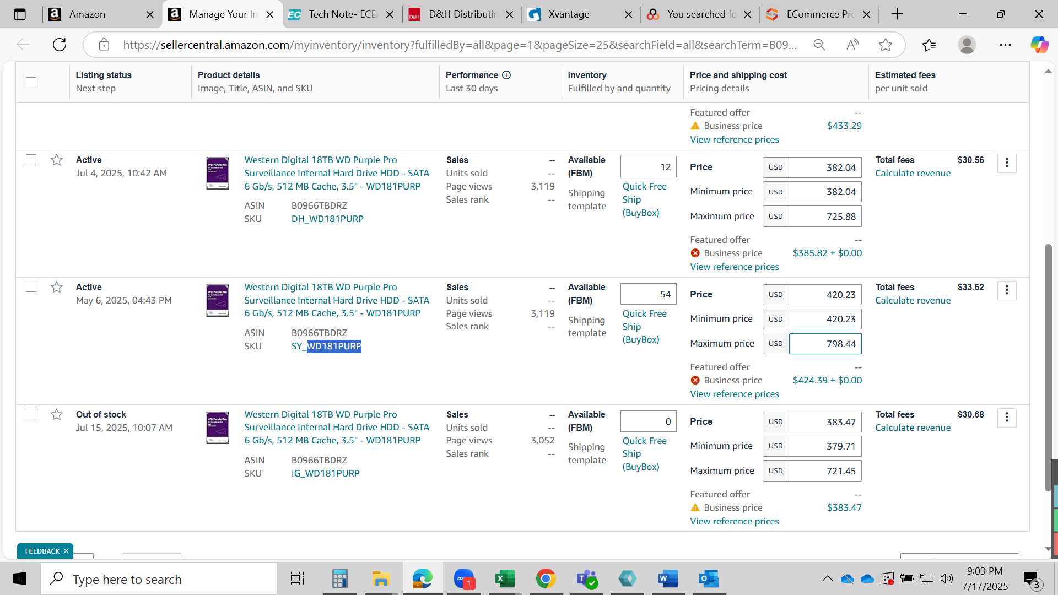Open Windows notification center icon
Viewport: 1058px width, 595px height.
point(1032,579)
